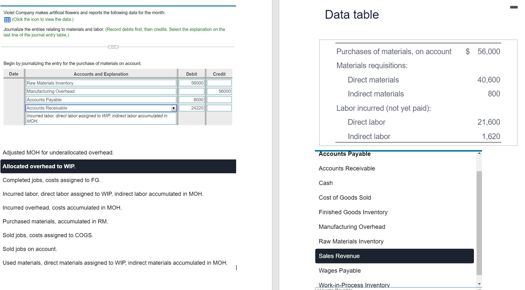
Task: Click the explanation field in journal table
Action: tap(101, 118)
